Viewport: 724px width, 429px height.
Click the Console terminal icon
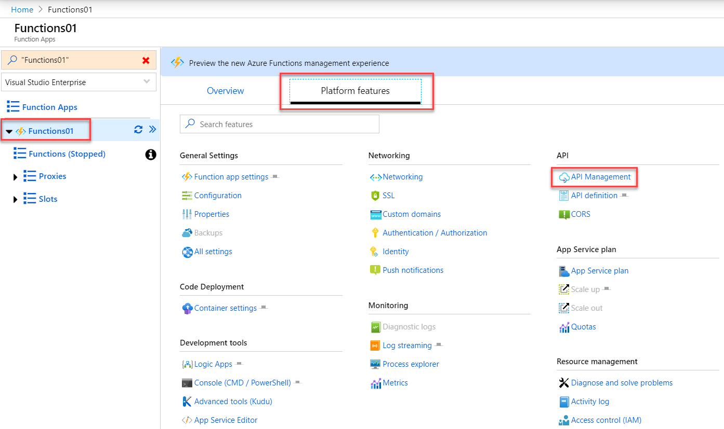(187, 383)
